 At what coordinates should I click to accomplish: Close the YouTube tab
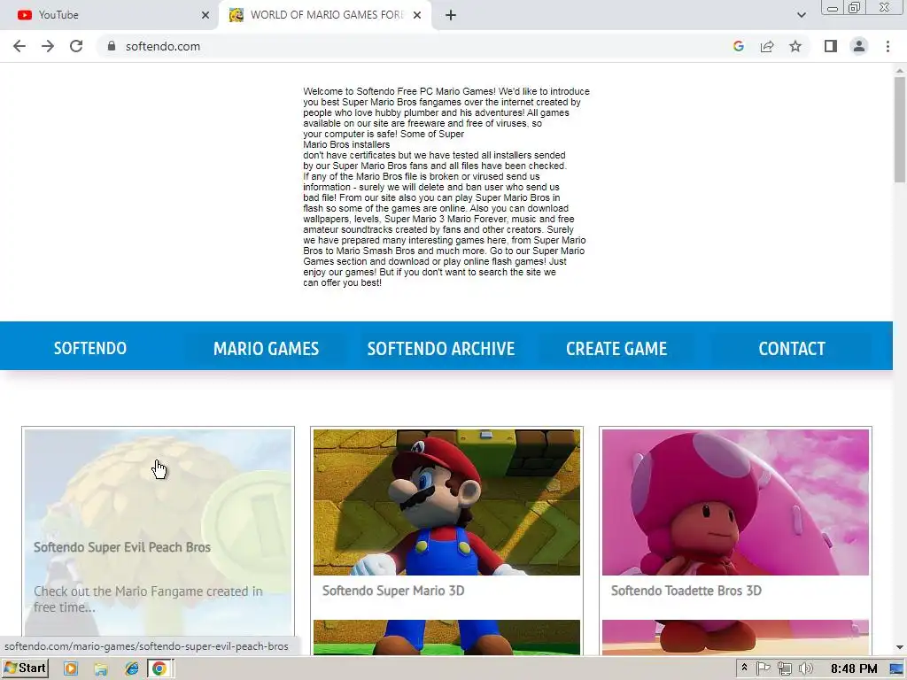click(205, 15)
